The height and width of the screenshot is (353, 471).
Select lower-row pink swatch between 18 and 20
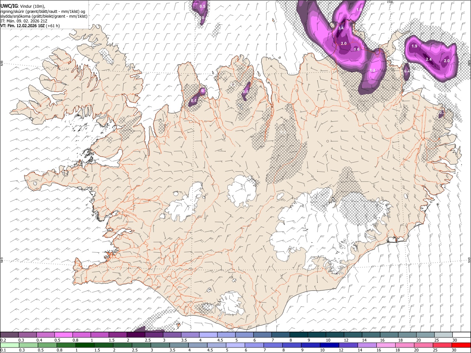pos(405,345)
